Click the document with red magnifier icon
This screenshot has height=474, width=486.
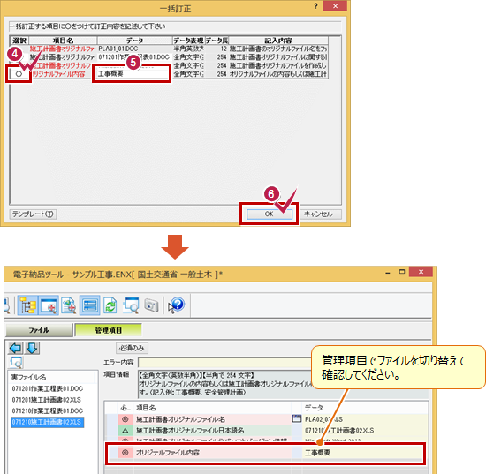coord(69,305)
